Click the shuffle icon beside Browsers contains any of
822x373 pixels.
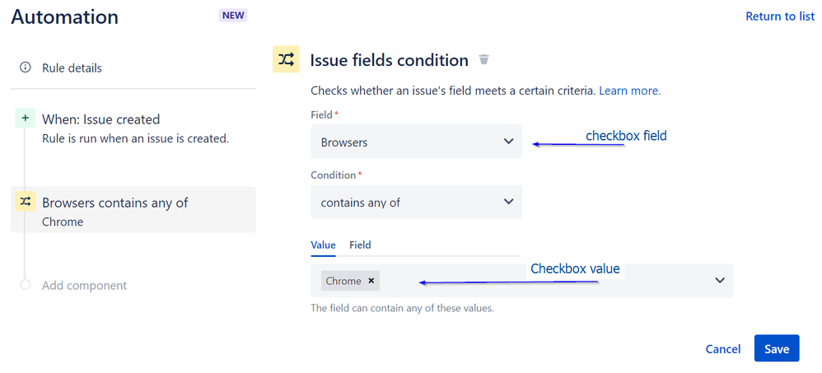point(26,201)
